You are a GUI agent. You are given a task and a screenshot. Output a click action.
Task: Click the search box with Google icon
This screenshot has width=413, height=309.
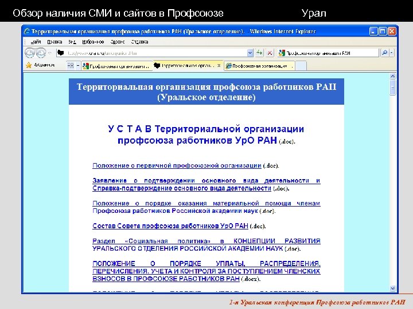(328, 53)
